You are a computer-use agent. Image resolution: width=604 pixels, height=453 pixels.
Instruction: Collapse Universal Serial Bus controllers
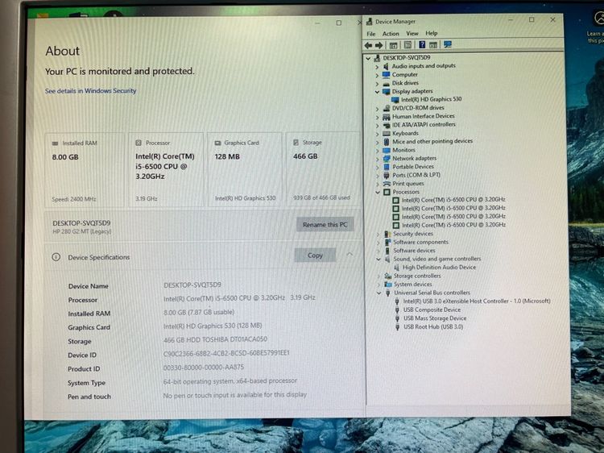[379, 293]
